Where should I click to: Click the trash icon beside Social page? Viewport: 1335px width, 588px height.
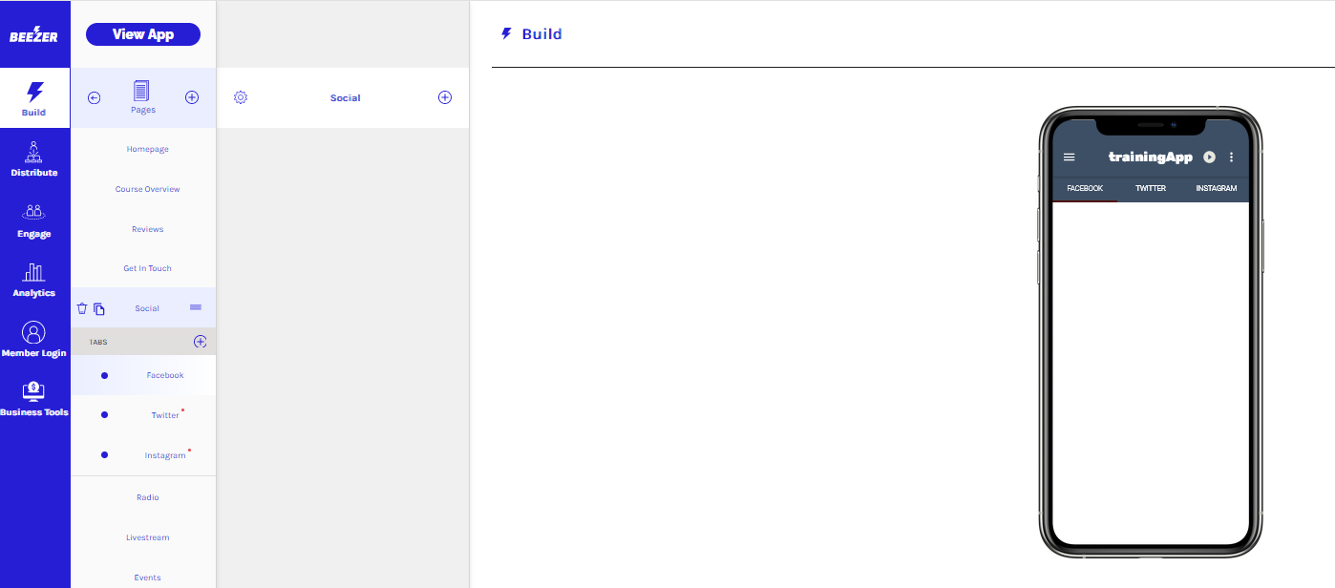coord(82,308)
